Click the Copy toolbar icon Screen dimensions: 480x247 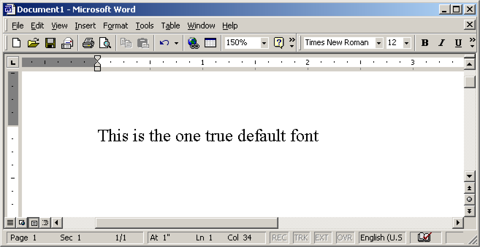coord(126,43)
